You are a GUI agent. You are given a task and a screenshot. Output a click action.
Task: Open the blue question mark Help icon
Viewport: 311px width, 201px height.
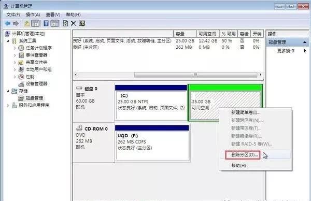pos(46,23)
